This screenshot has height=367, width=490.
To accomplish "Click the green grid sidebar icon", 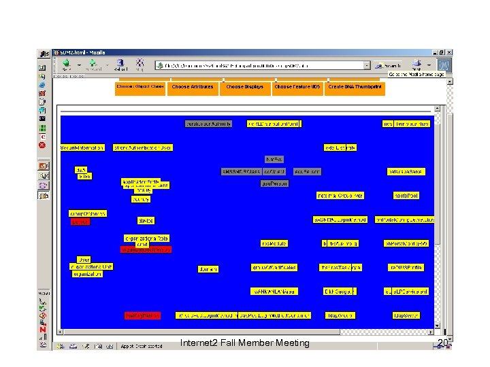I will (42, 128).
